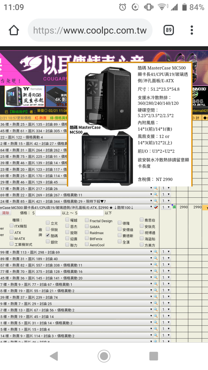Open the tab switcher showing 89 tabs

coord(168,30)
